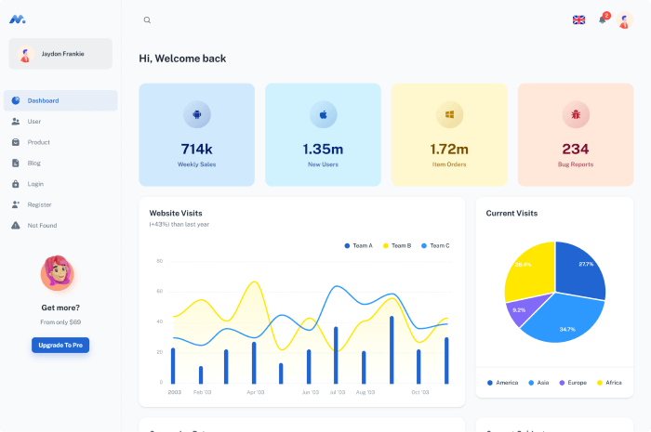This screenshot has width=651, height=432.
Task: Open the Jaydon Frankie account card
Action: click(x=60, y=54)
